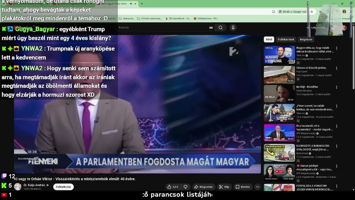Screen dimensions: 355x200
Task: Open Dr. Kulja András channel name link
Action: (34, 185)
